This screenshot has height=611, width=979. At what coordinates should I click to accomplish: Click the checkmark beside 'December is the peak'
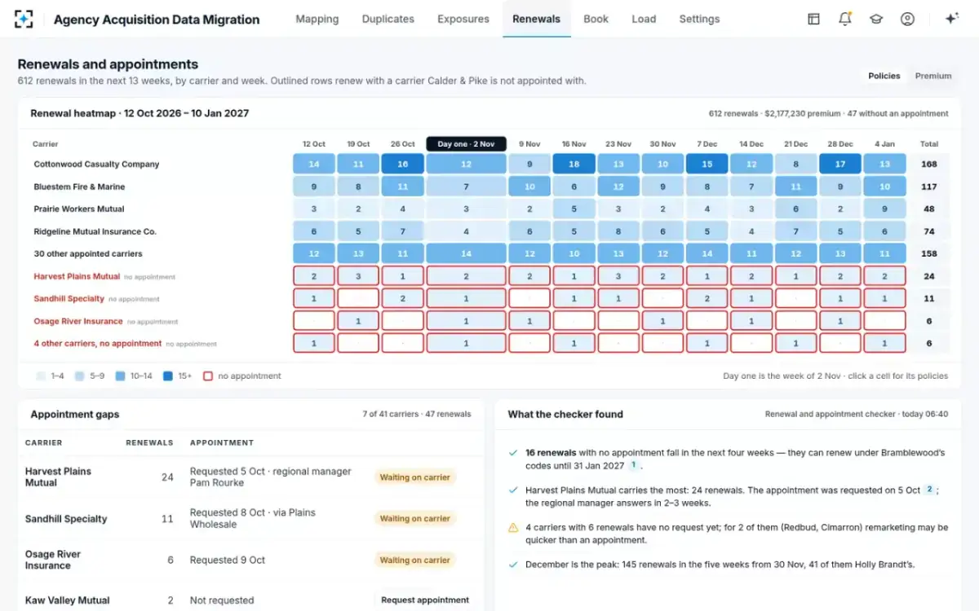513,565
